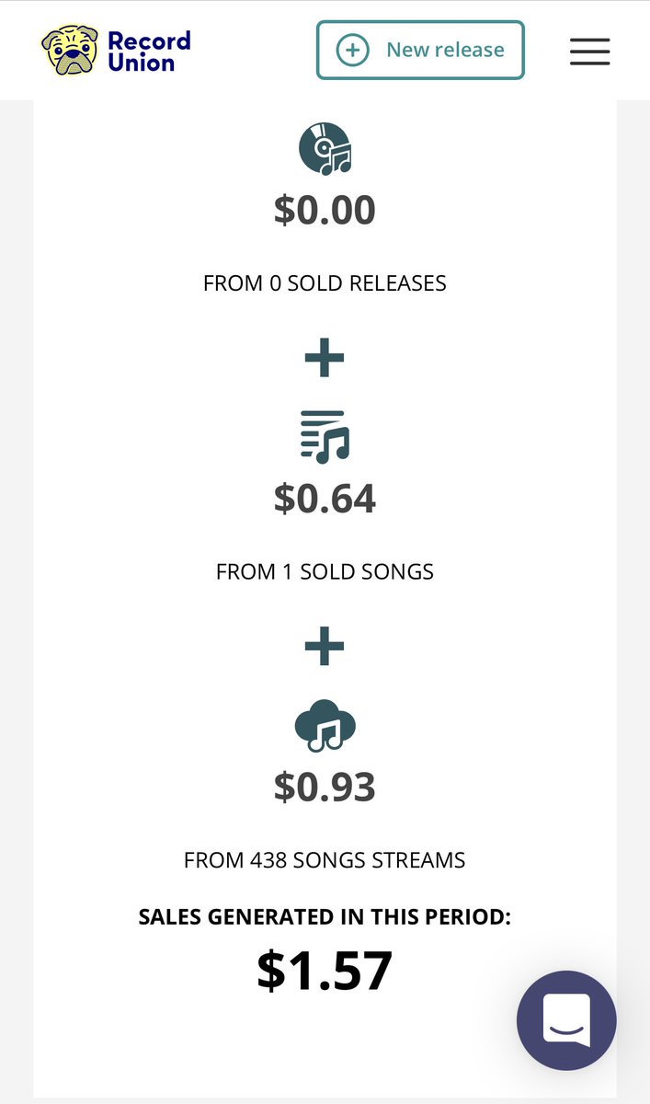
Task: Click the sold releases disc icon
Action: click(325, 149)
